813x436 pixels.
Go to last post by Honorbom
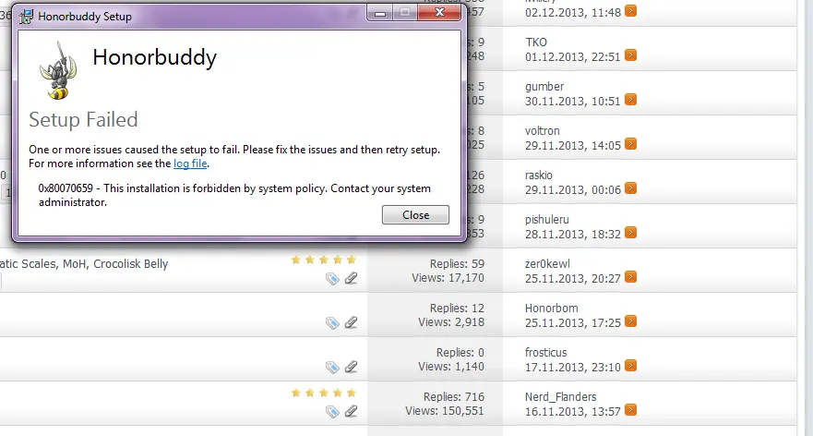tap(630, 321)
